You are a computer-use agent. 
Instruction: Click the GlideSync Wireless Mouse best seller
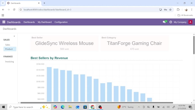[x=64, y=43]
